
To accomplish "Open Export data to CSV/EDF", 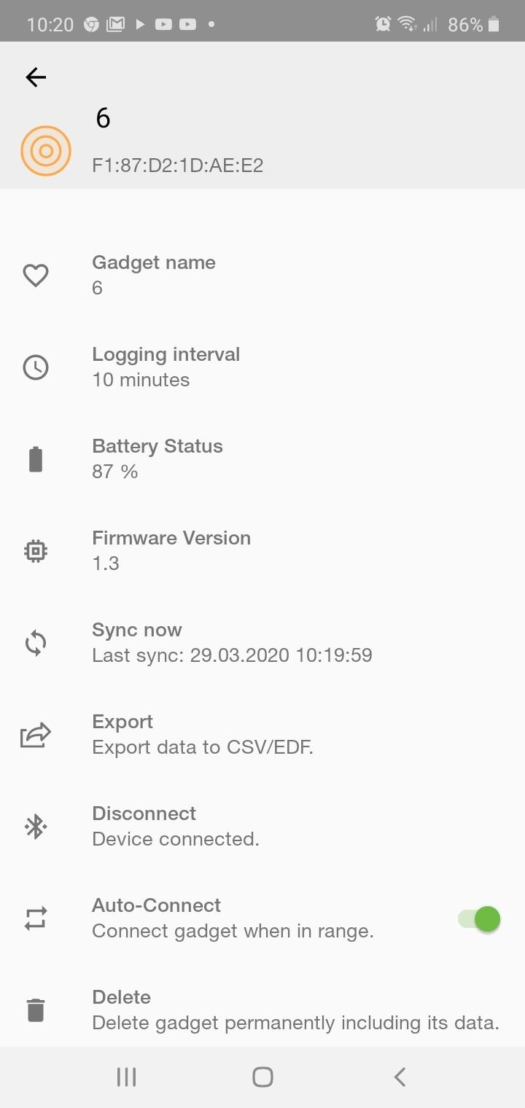I will click(262, 735).
